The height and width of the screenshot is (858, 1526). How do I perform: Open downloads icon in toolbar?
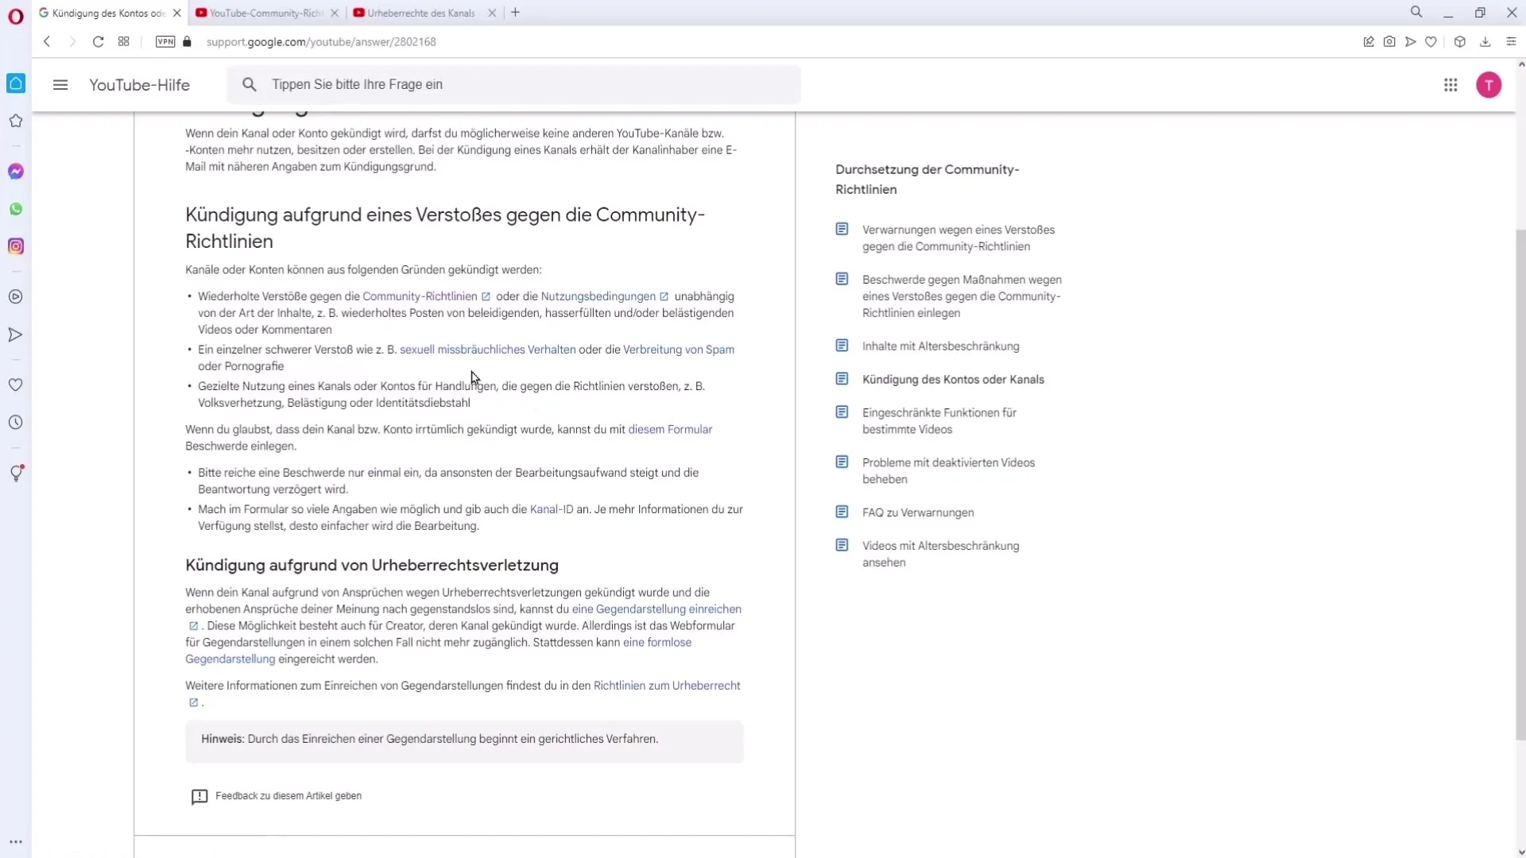pos(1485,41)
